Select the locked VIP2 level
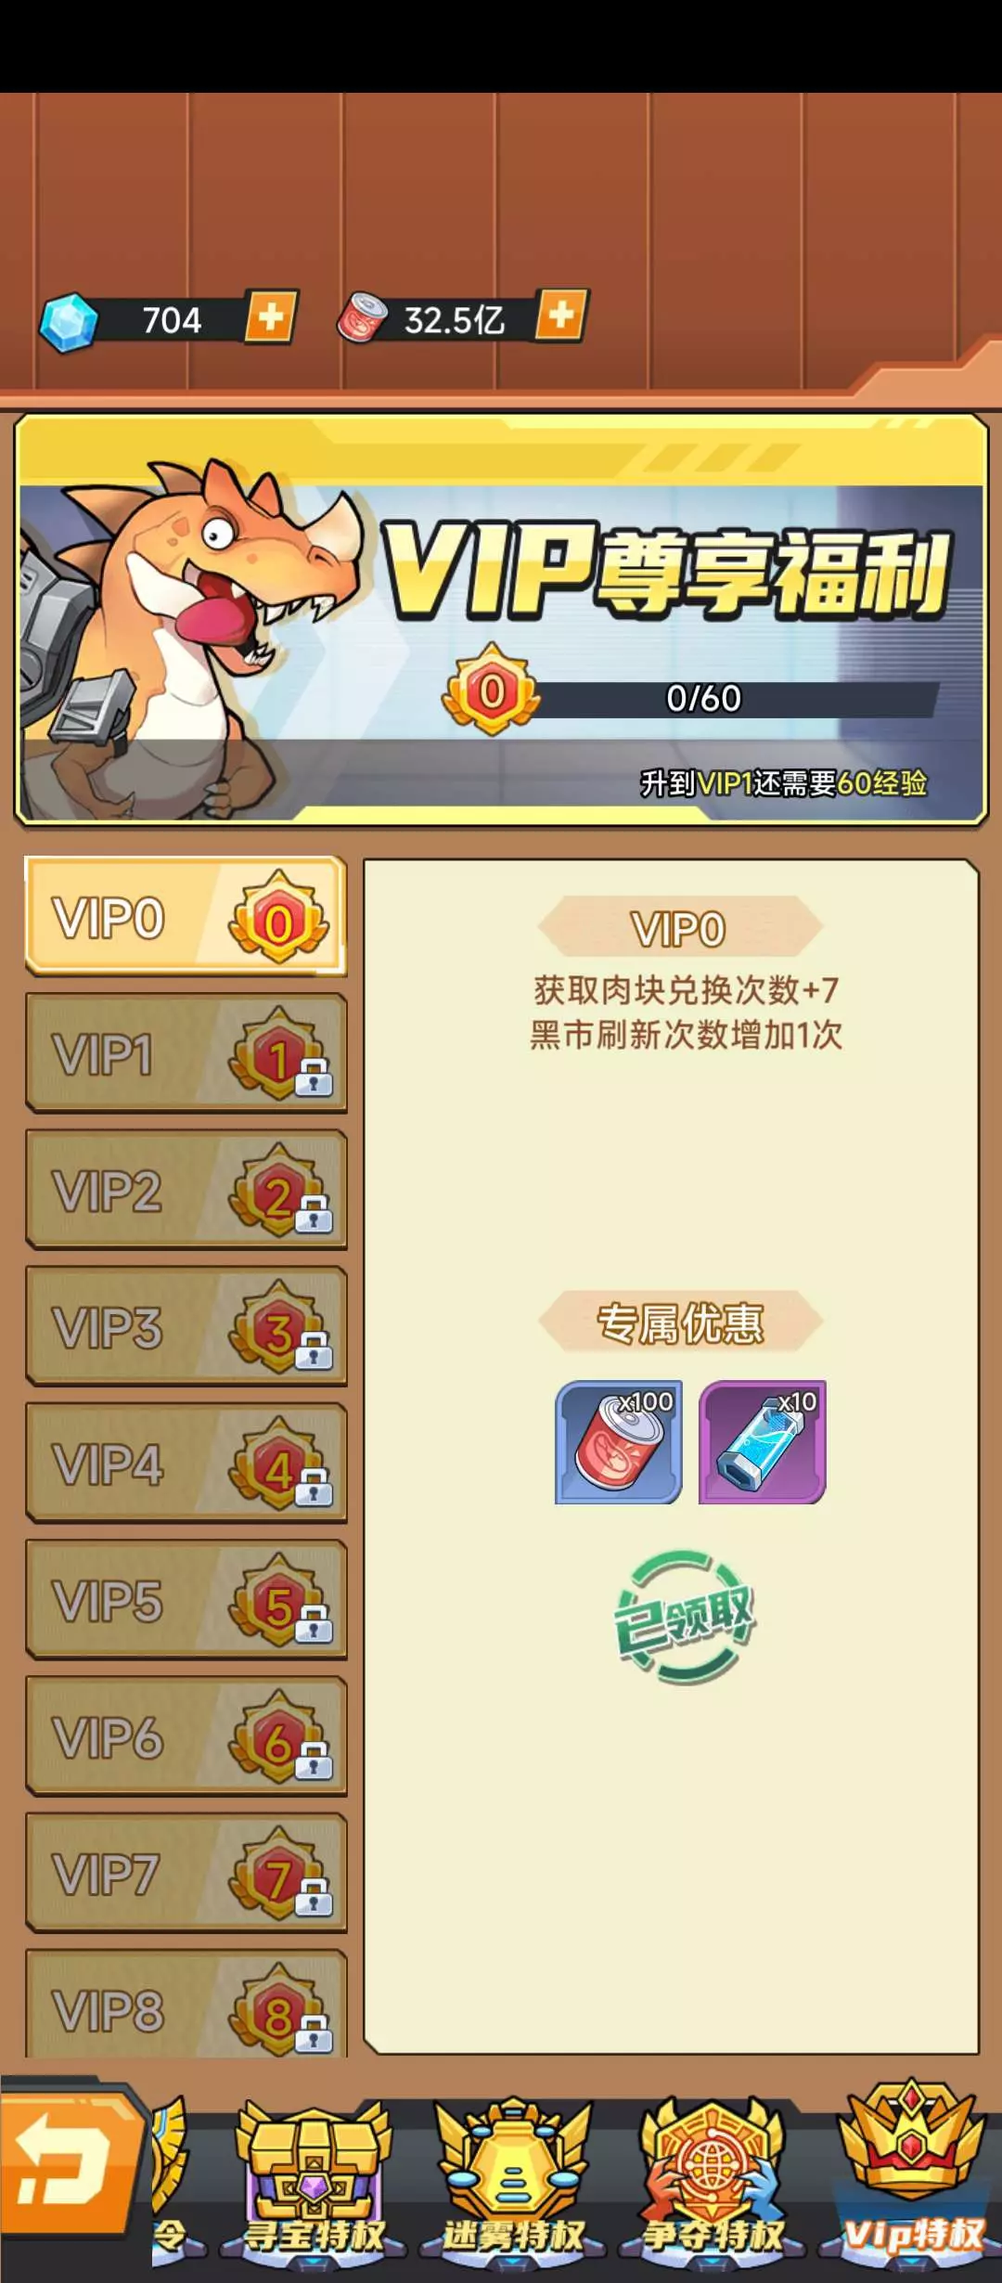1002x2283 pixels. click(x=186, y=1190)
